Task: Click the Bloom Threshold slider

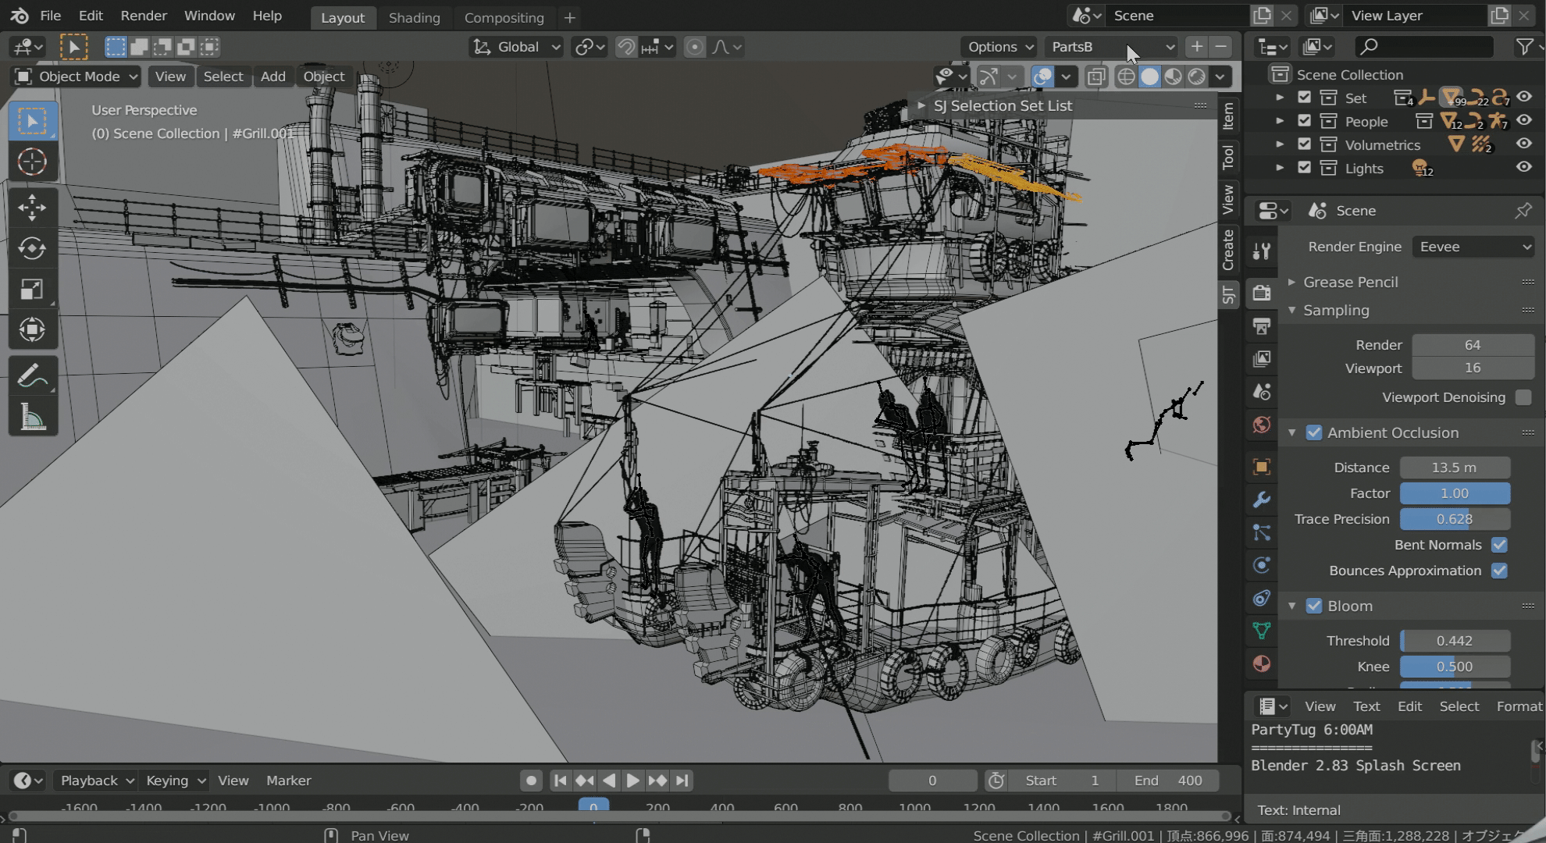Action: pos(1454,641)
